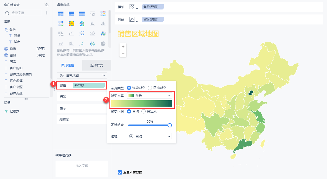Image resolution: width=327 pixels, height=179 pixels.
Task: Click the 不透明度 slider handle
Action: (x=170, y=125)
